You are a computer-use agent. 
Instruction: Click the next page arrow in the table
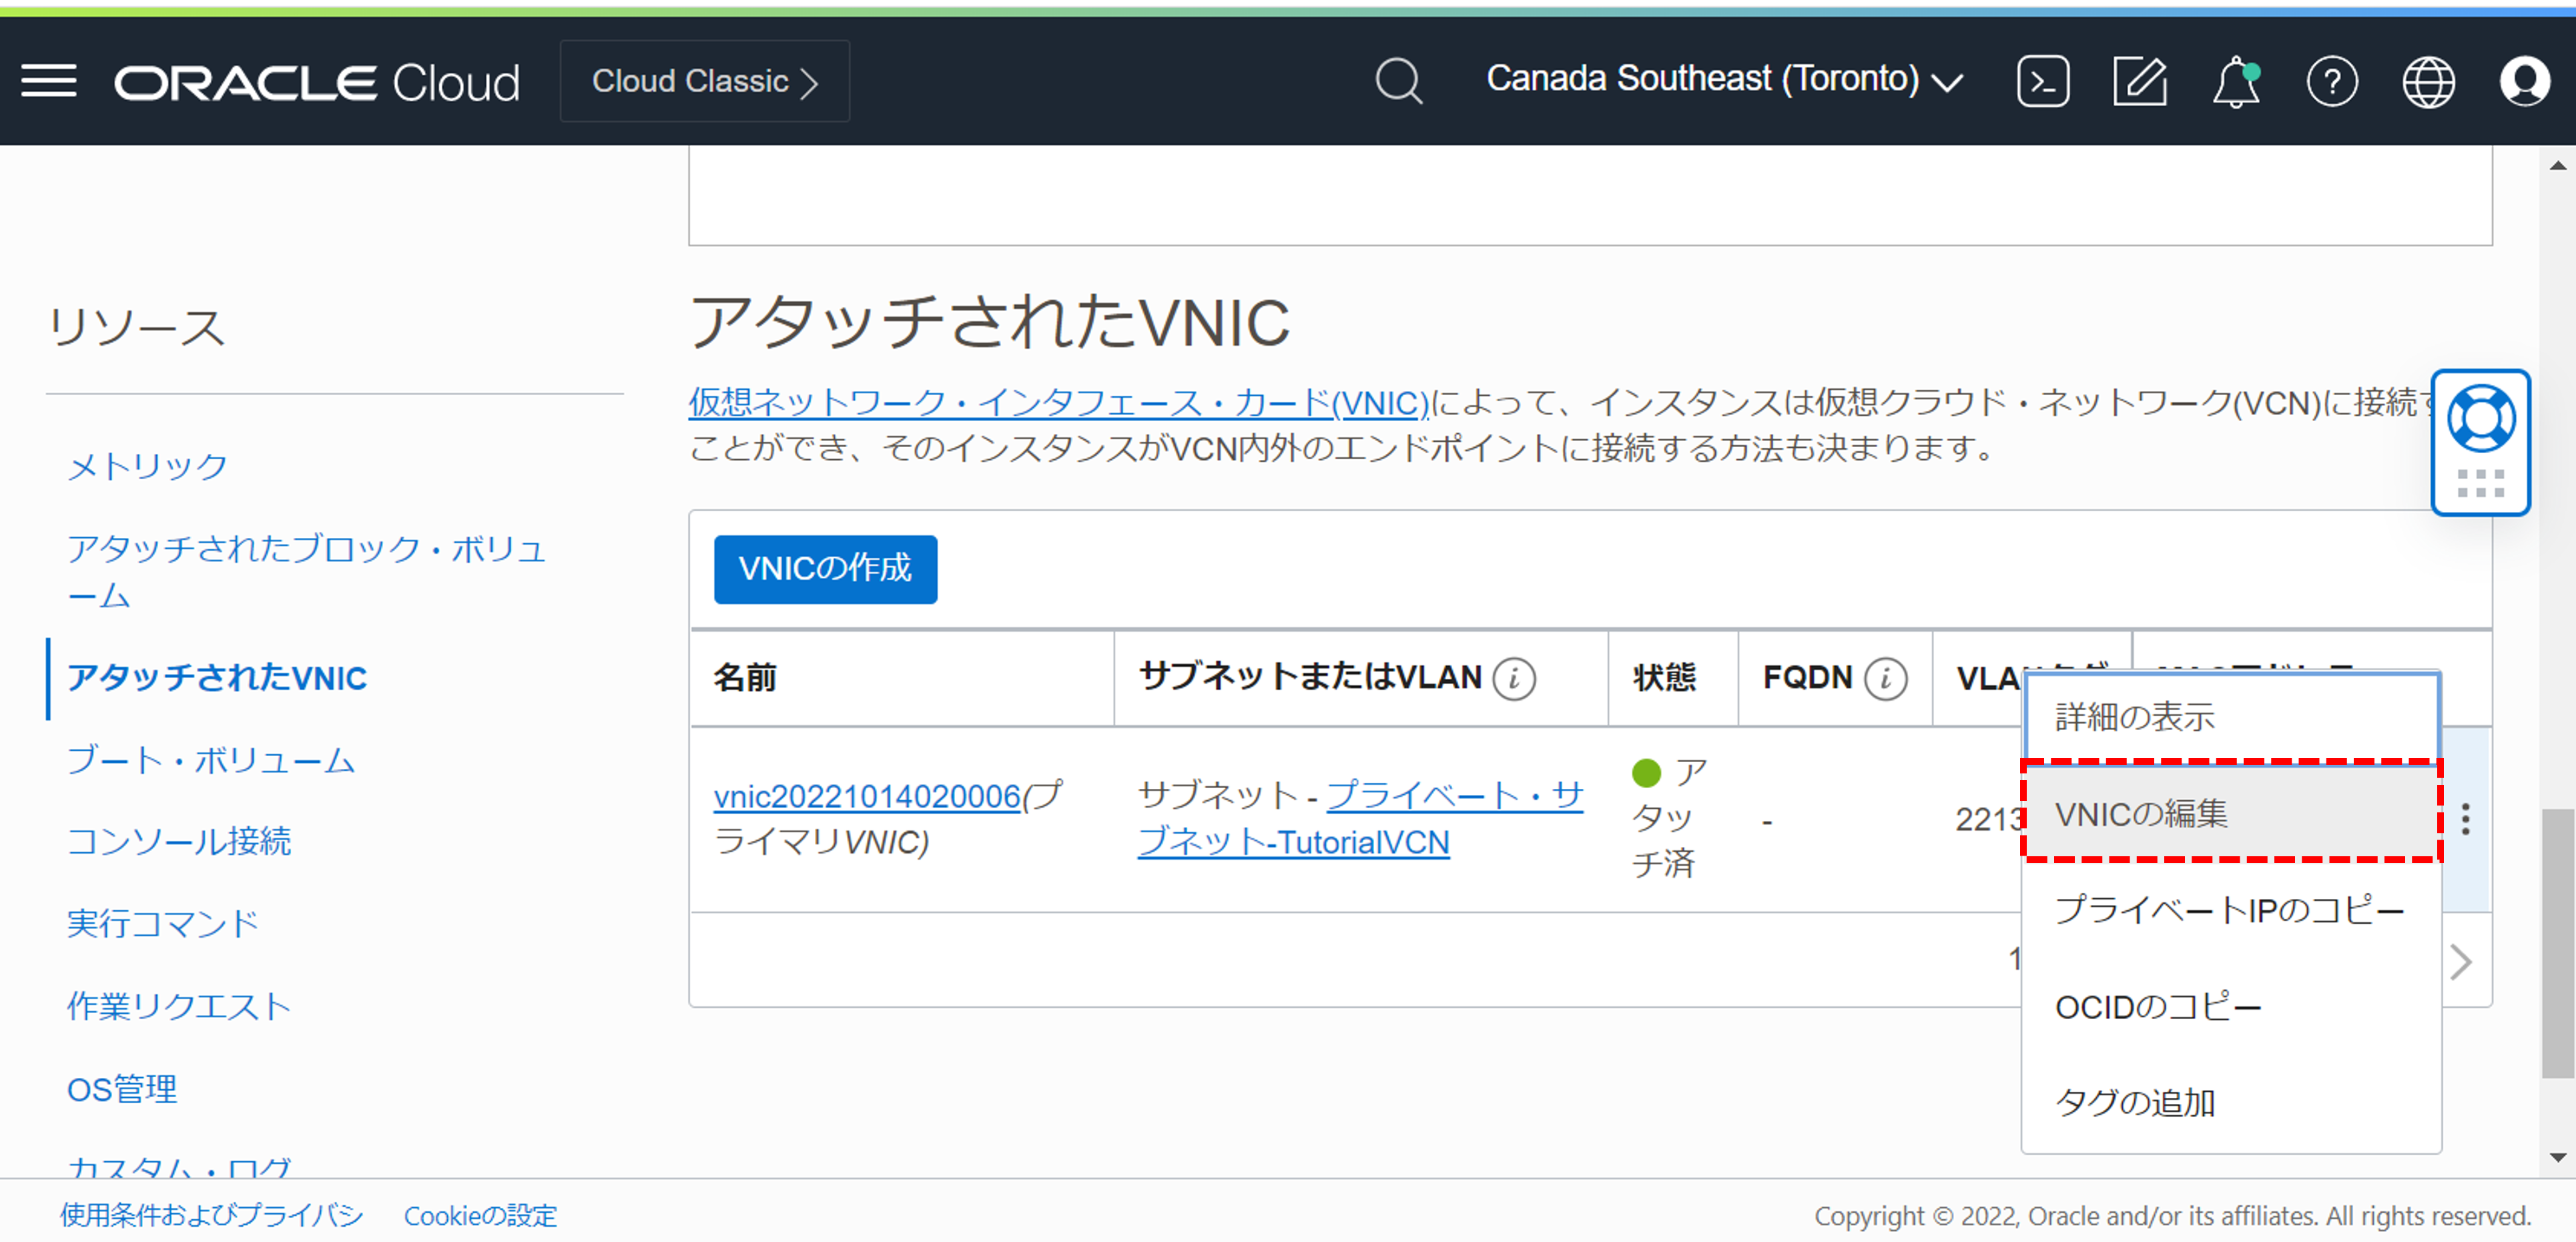click(2462, 961)
